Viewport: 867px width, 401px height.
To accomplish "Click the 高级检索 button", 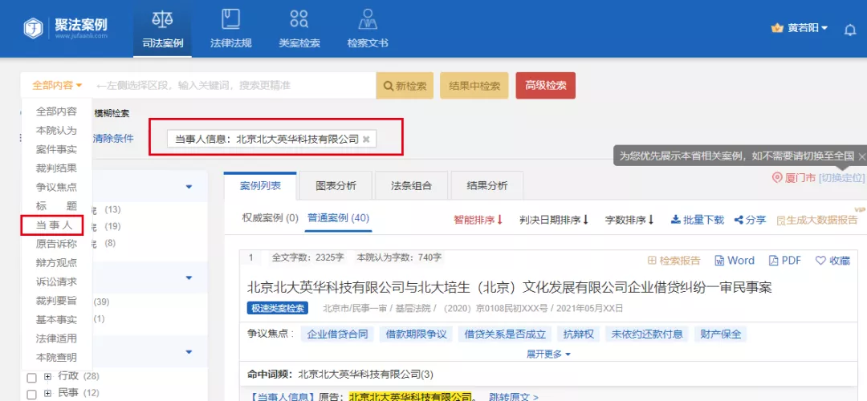I will 546,86.
